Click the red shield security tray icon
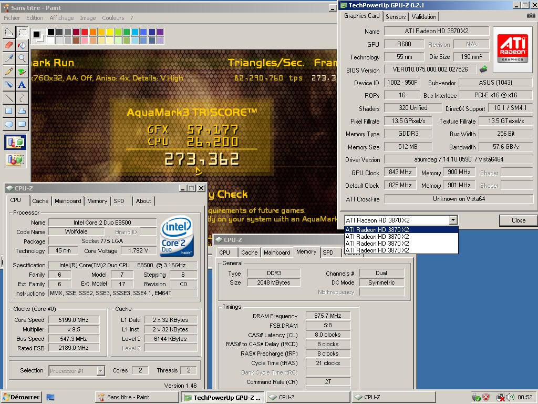This screenshot has height=404, width=538. point(486,398)
